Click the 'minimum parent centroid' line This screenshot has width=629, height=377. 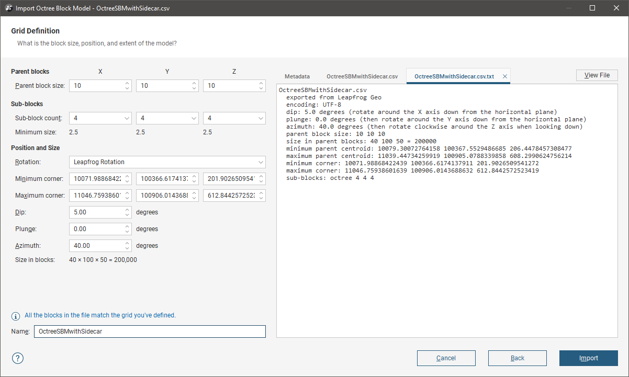pyautogui.click(x=429, y=148)
